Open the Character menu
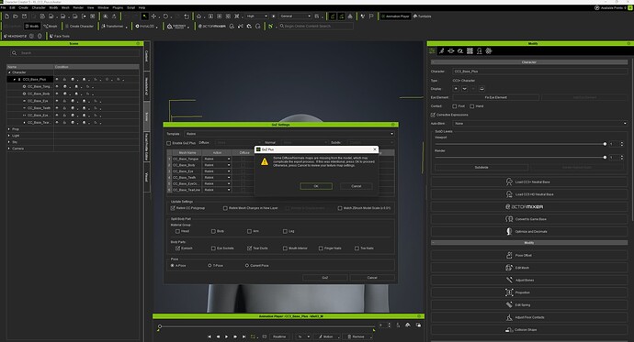This screenshot has height=342, width=634. (39, 7)
